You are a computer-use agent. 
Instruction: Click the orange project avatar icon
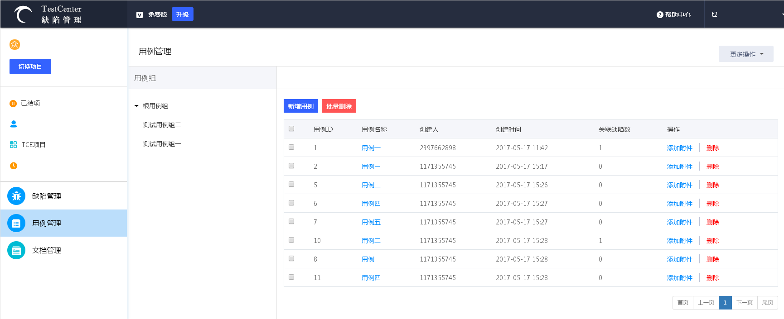pyautogui.click(x=15, y=44)
